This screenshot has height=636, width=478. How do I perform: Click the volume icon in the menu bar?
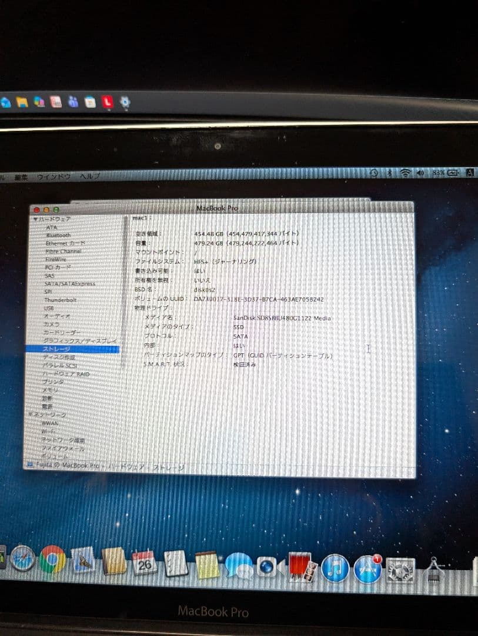420,173
